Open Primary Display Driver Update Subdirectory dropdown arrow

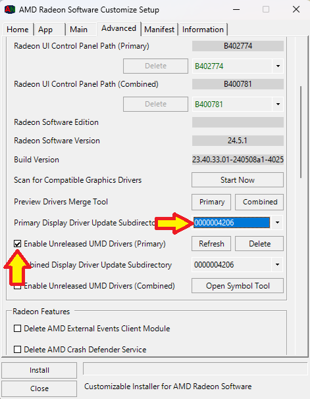pos(277,223)
